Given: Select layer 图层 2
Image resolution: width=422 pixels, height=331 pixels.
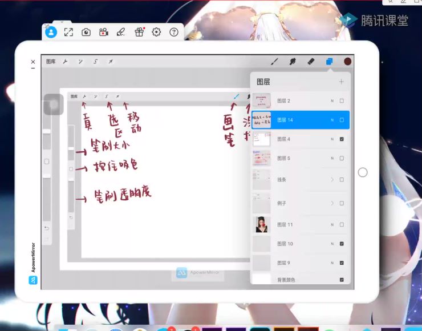Looking at the screenshot, I should pyautogui.click(x=301, y=101).
